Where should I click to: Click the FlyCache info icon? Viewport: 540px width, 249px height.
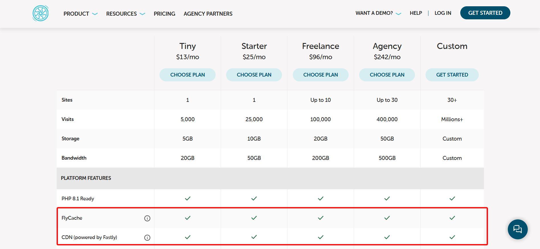147,218
